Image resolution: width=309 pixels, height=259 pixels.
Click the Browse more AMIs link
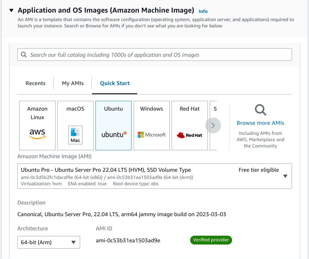point(260,123)
